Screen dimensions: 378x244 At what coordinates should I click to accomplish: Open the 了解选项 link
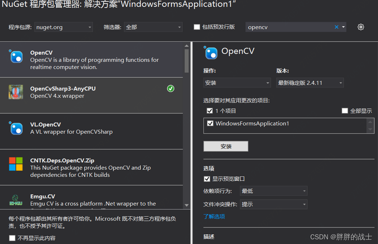[x=214, y=217]
